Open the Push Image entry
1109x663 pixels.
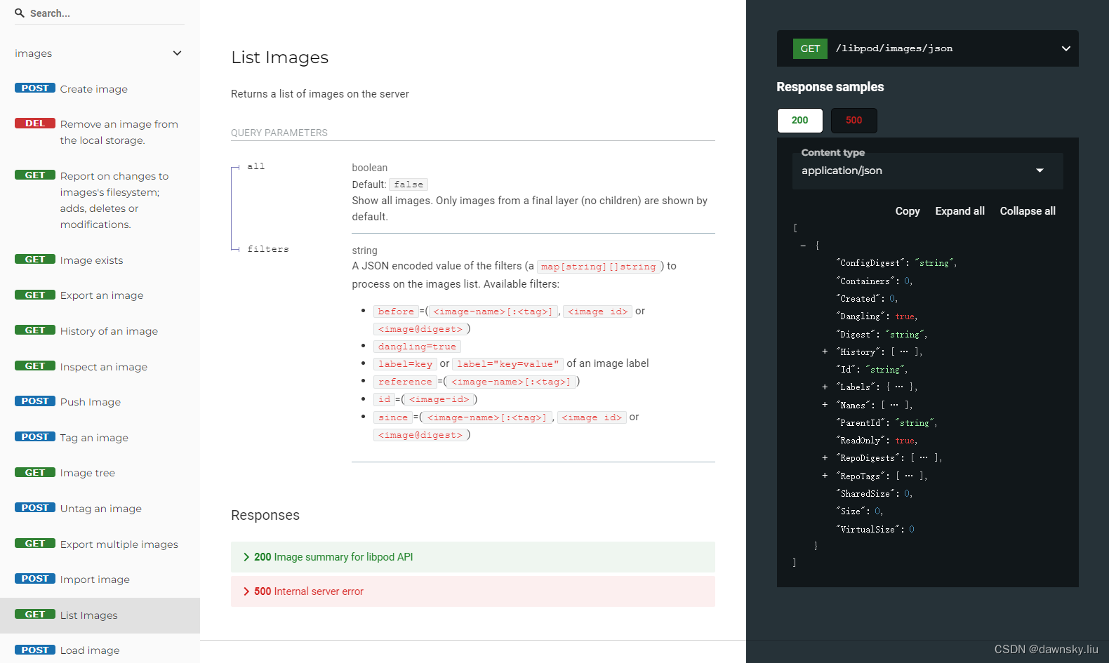pyautogui.click(x=100, y=402)
